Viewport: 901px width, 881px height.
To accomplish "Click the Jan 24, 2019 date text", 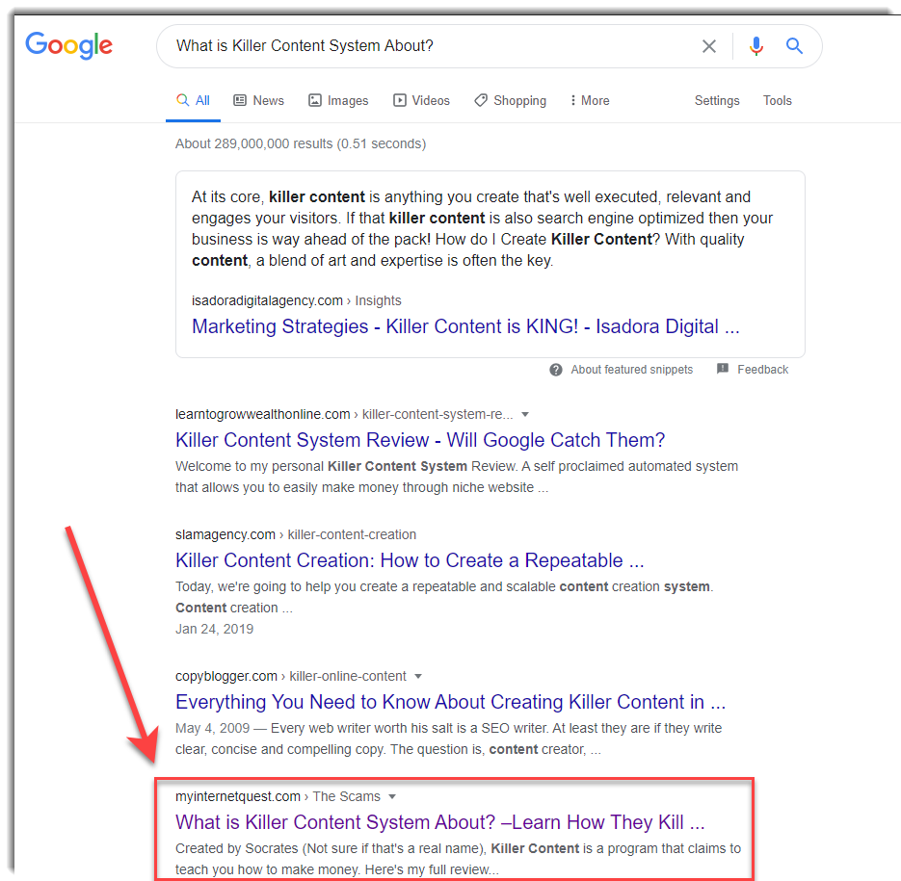I will 214,629.
